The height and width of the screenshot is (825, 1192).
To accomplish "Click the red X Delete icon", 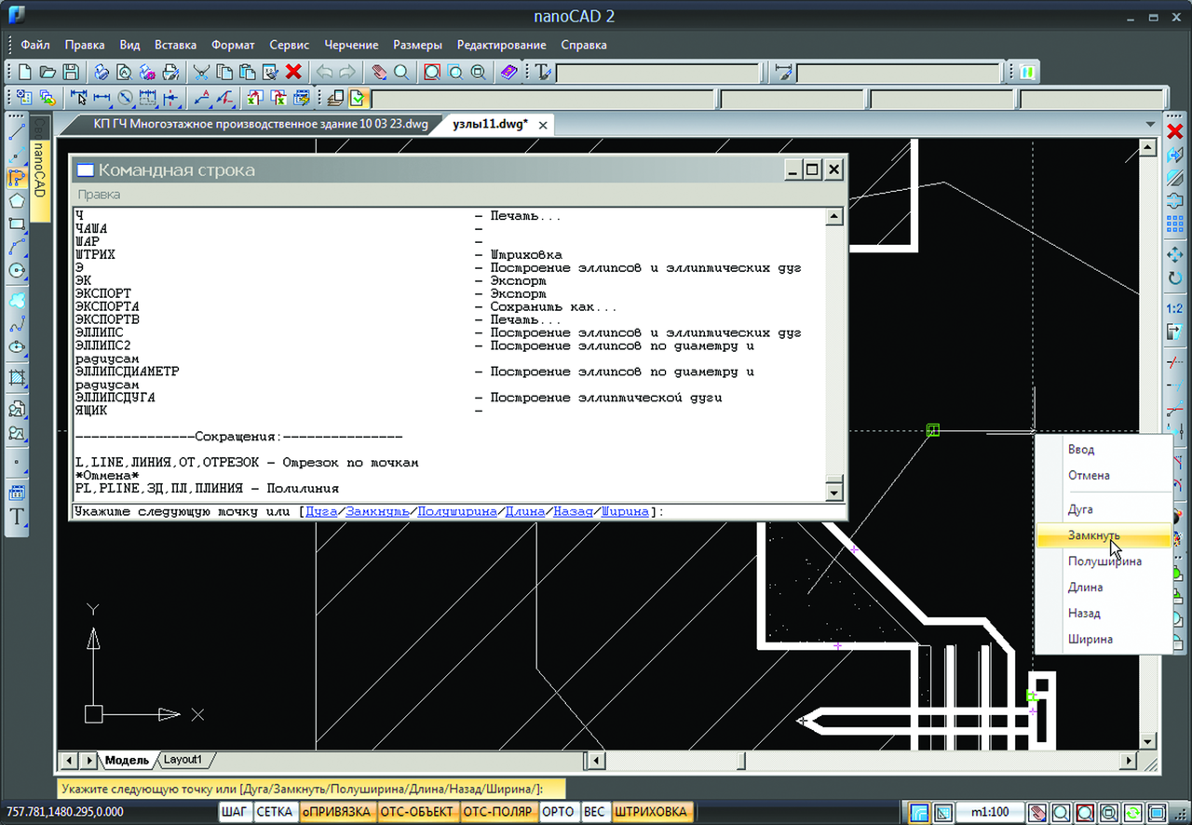I will [x=293, y=72].
